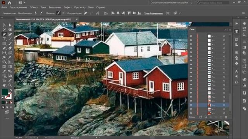Image resolution: width=248 pixels, height=139 pixels.
Task: Toggle visibility eye of the highlighted layer row
Action: pos(191,105)
